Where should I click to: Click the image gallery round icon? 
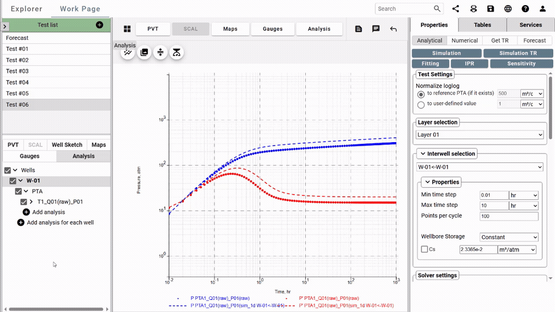click(x=144, y=53)
